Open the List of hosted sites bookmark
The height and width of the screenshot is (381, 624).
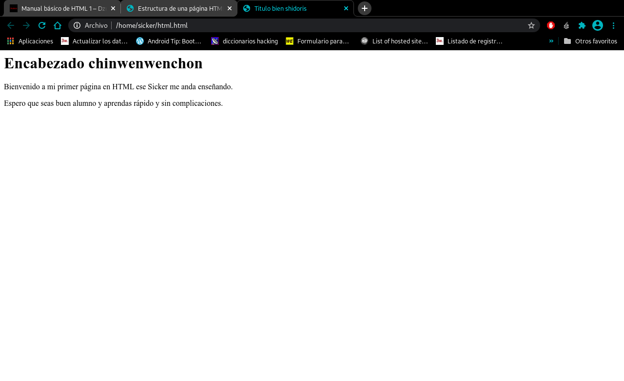point(394,41)
